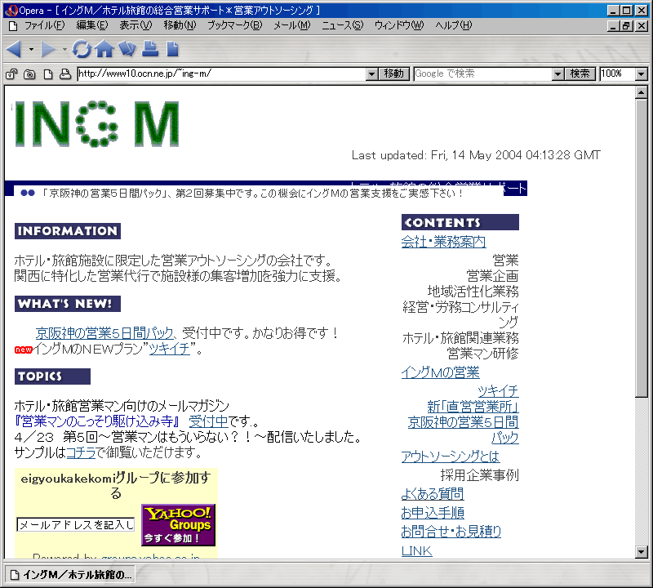Image resolution: width=653 pixels, height=588 pixels.
Task: Open the 新「直営営業所」 link
Action: pos(473,407)
